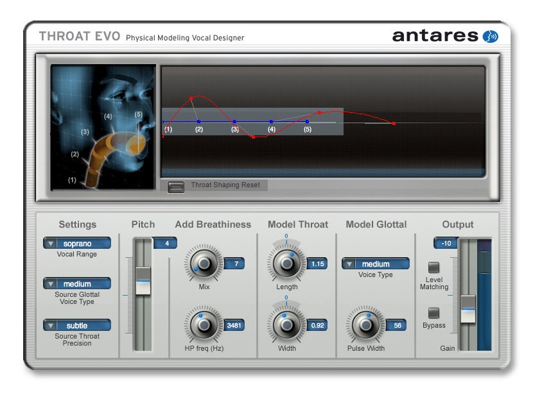Screen dimensions: 560x404
Task: Click the Throat Shaping Reset button
Action: [x=176, y=187]
